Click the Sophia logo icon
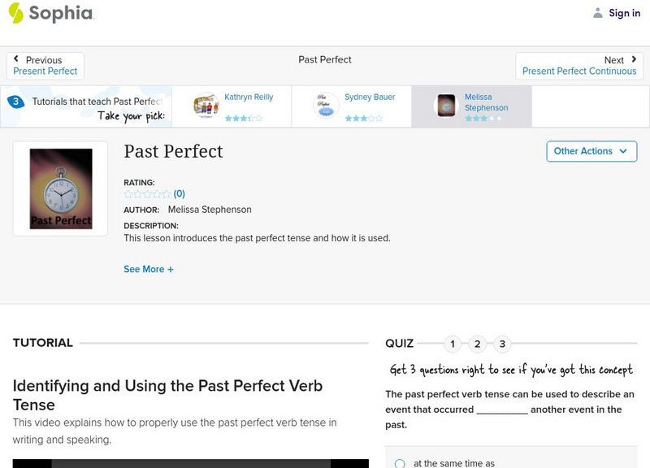Screen dimensions: 650x468 (x=16, y=13)
